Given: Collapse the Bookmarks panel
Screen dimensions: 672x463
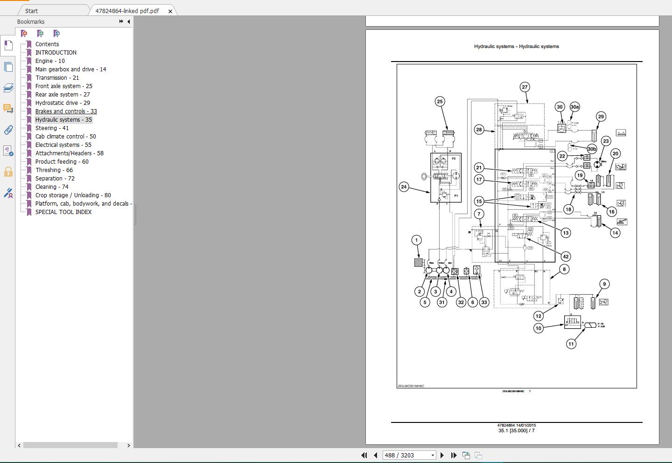Looking at the screenshot, I should tap(129, 21).
